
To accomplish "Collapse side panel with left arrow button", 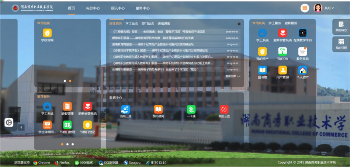I will [x=21, y=127].
